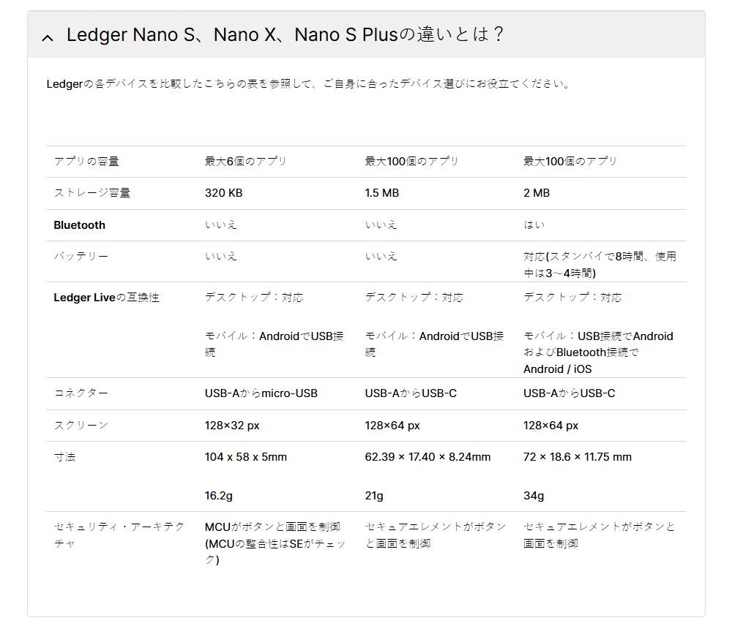Click the "USB-Aからmicro-USB" connector cell
This screenshot has height=634, width=732.
pos(260,393)
